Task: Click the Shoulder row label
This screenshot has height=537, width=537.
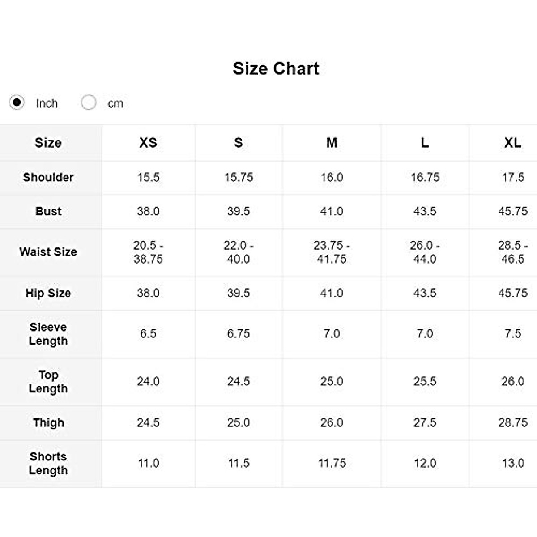Action: (48, 177)
